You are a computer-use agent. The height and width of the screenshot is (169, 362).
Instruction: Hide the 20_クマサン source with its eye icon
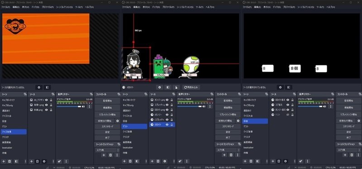coord(47,100)
